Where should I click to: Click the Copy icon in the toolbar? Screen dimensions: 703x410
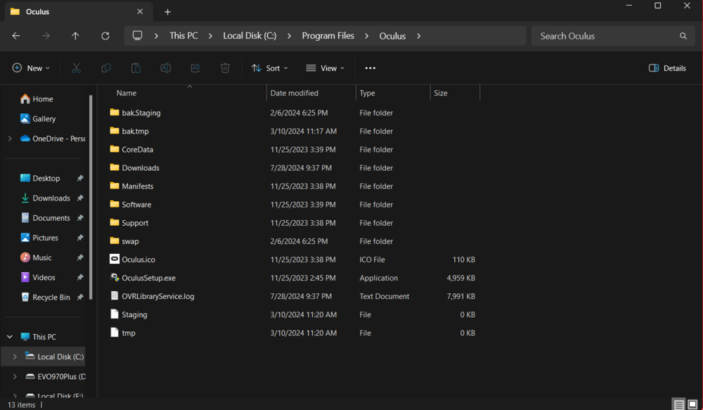point(106,68)
